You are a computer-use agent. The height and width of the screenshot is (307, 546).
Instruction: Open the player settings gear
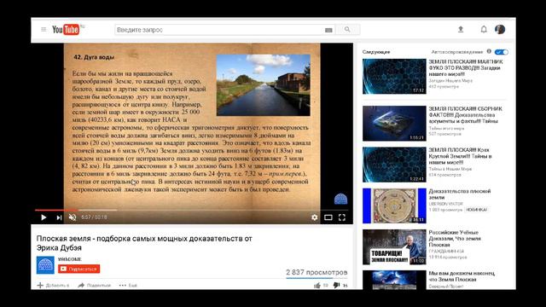(x=315, y=217)
